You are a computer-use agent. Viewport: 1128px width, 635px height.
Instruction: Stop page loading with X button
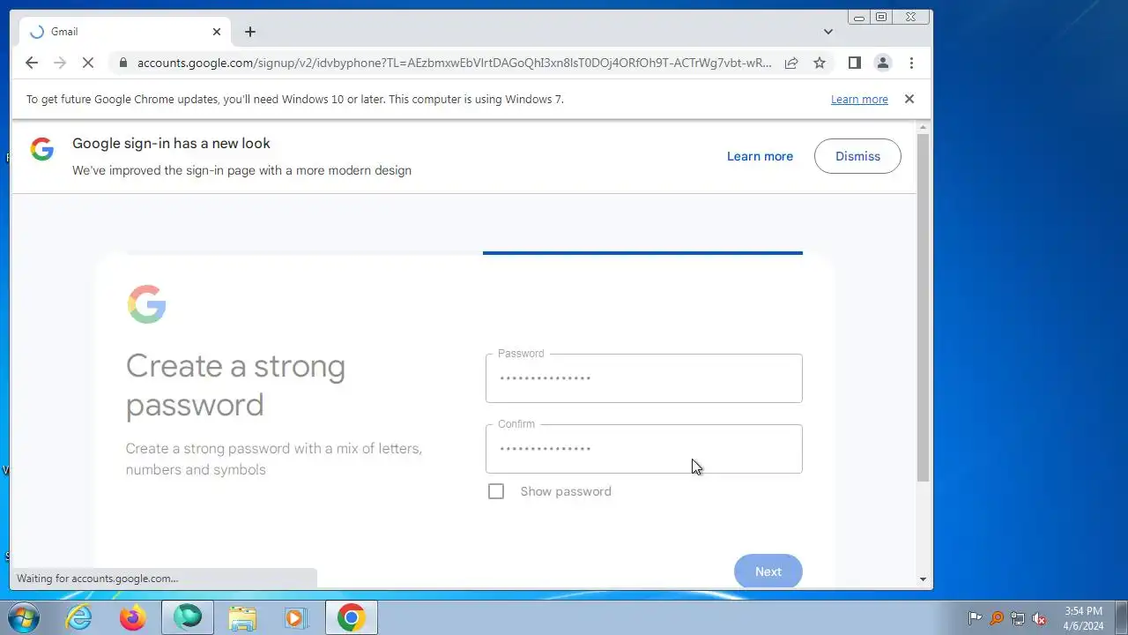[x=88, y=63]
